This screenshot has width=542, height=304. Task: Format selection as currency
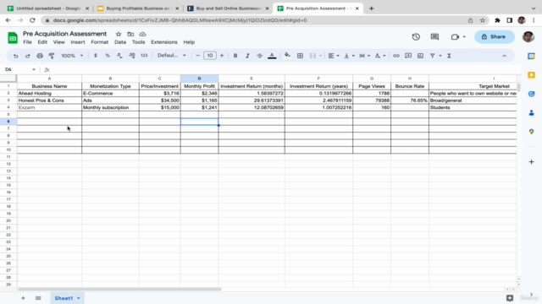click(x=96, y=56)
